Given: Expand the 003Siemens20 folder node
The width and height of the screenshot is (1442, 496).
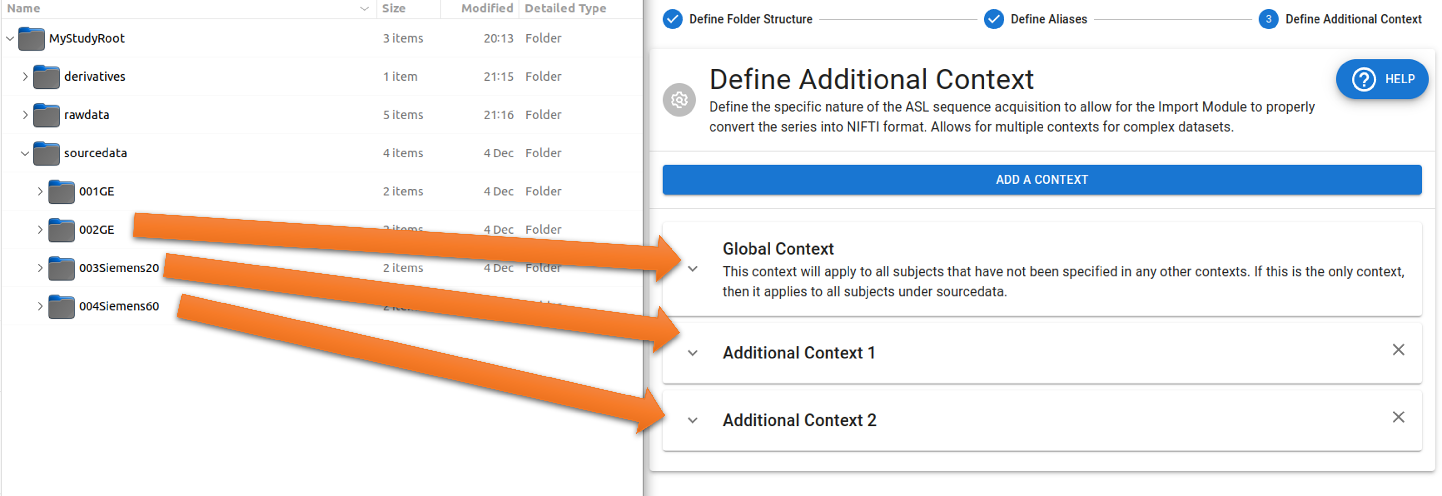Looking at the screenshot, I should click(40, 268).
